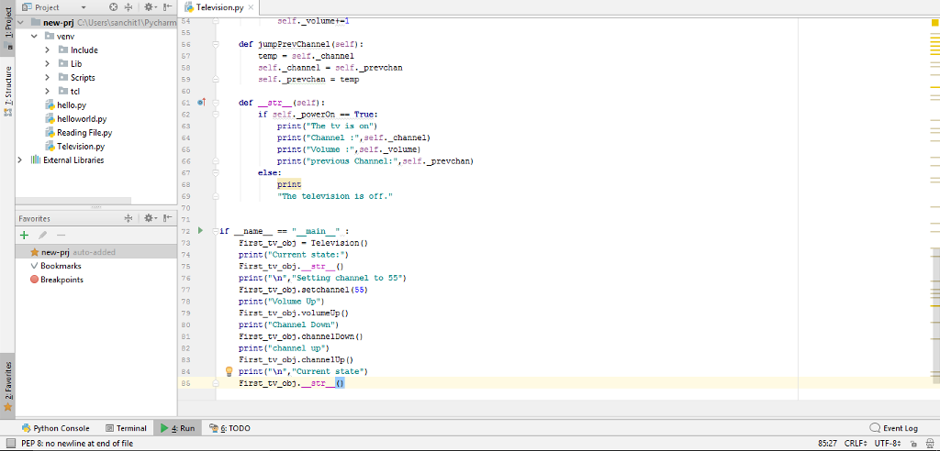Open the Terminal tab

tap(126, 428)
